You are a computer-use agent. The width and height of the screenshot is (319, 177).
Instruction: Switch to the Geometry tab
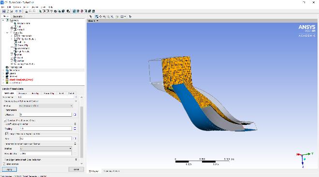(x=17, y=16)
